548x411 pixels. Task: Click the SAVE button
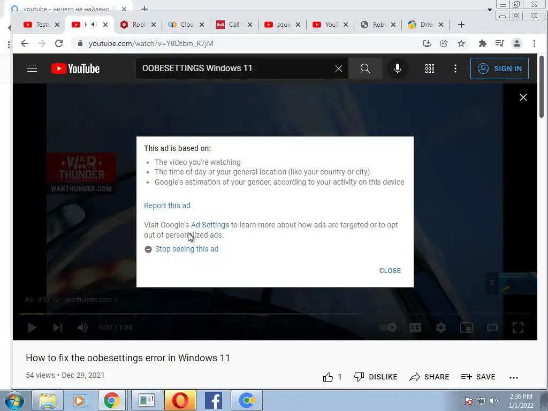[478, 377]
